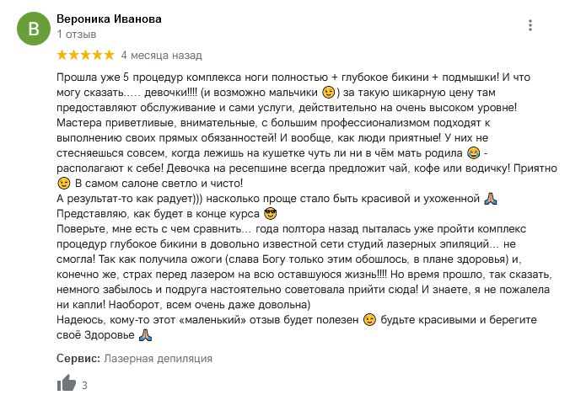
Task: Click the five-star rating row
Action: pos(85,55)
